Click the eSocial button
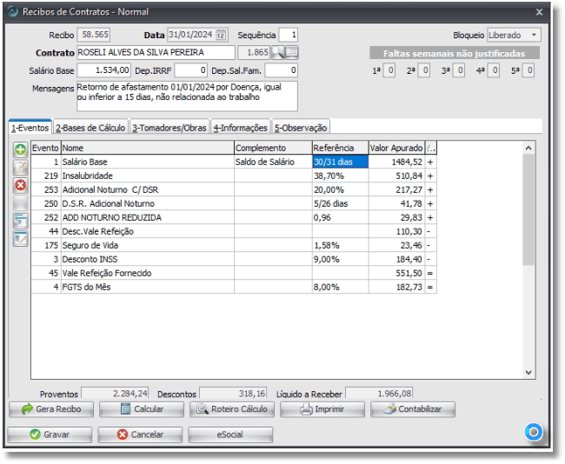The height and width of the screenshot is (464, 565). tap(230, 434)
